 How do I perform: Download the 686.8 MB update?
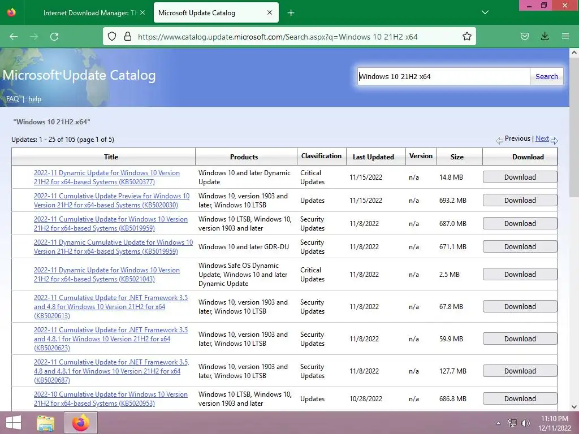(x=520, y=399)
